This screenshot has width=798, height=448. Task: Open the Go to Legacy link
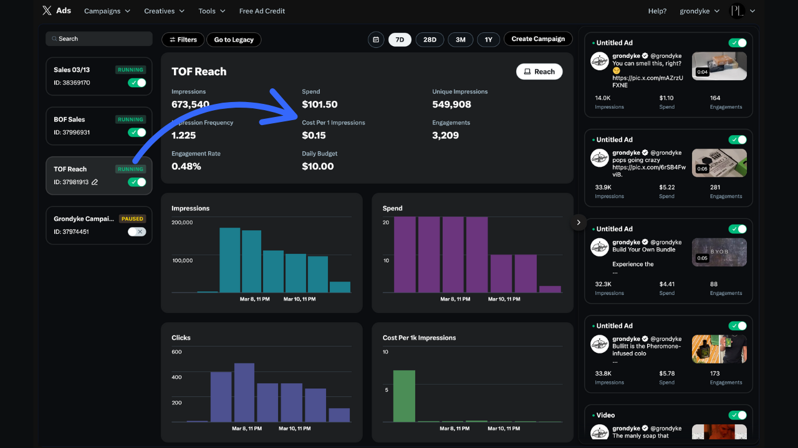pyautogui.click(x=234, y=39)
